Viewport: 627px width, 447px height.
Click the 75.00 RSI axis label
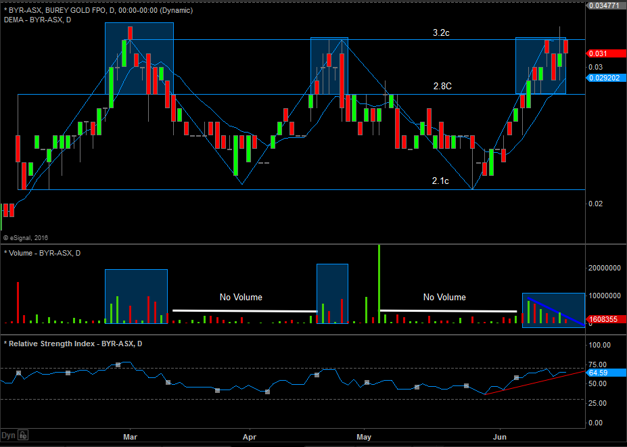point(598,364)
